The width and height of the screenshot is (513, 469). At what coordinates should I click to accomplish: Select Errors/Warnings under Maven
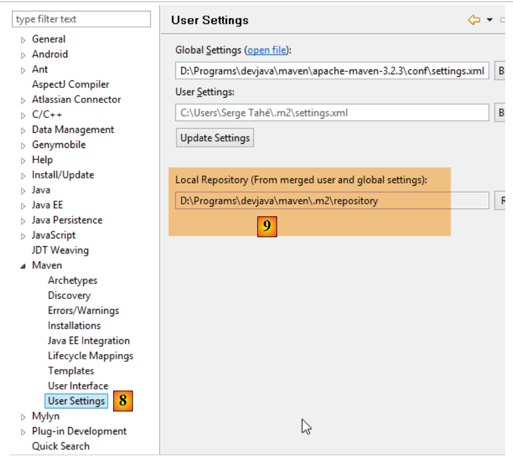pyautogui.click(x=83, y=311)
